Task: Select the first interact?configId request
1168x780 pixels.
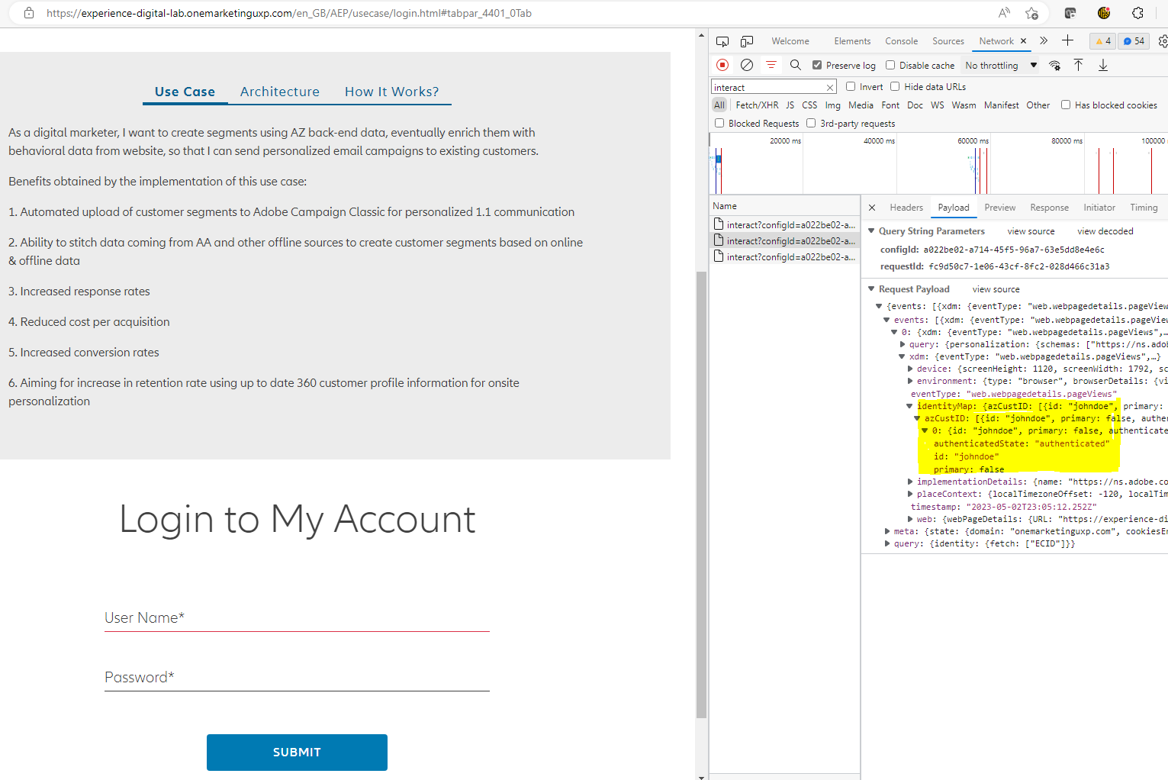Action: click(x=784, y=224)
